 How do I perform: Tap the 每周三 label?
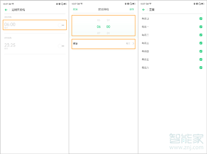(145, 43)
